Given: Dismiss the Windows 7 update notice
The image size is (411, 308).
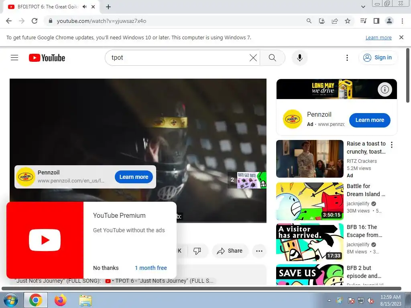Looking at the screenshot, I should [401, 37].
